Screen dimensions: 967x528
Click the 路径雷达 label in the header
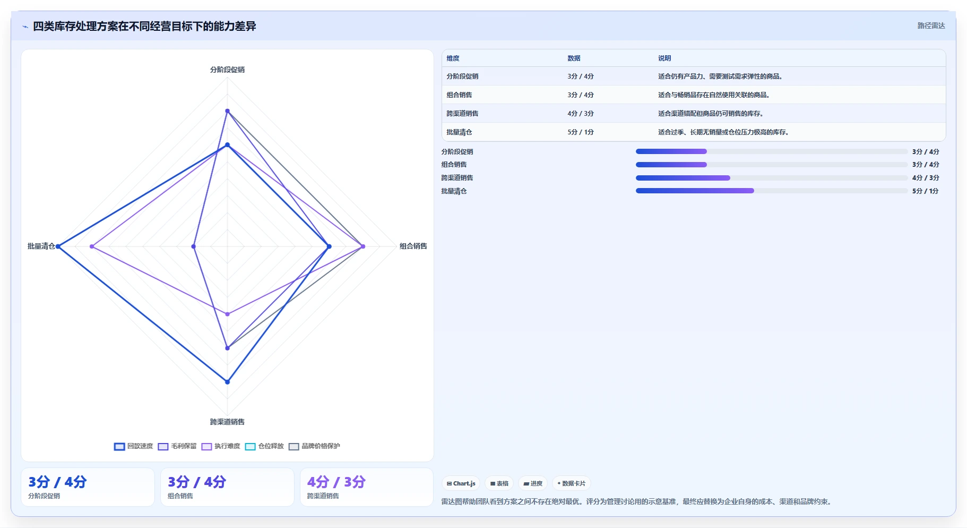(931, 25)
